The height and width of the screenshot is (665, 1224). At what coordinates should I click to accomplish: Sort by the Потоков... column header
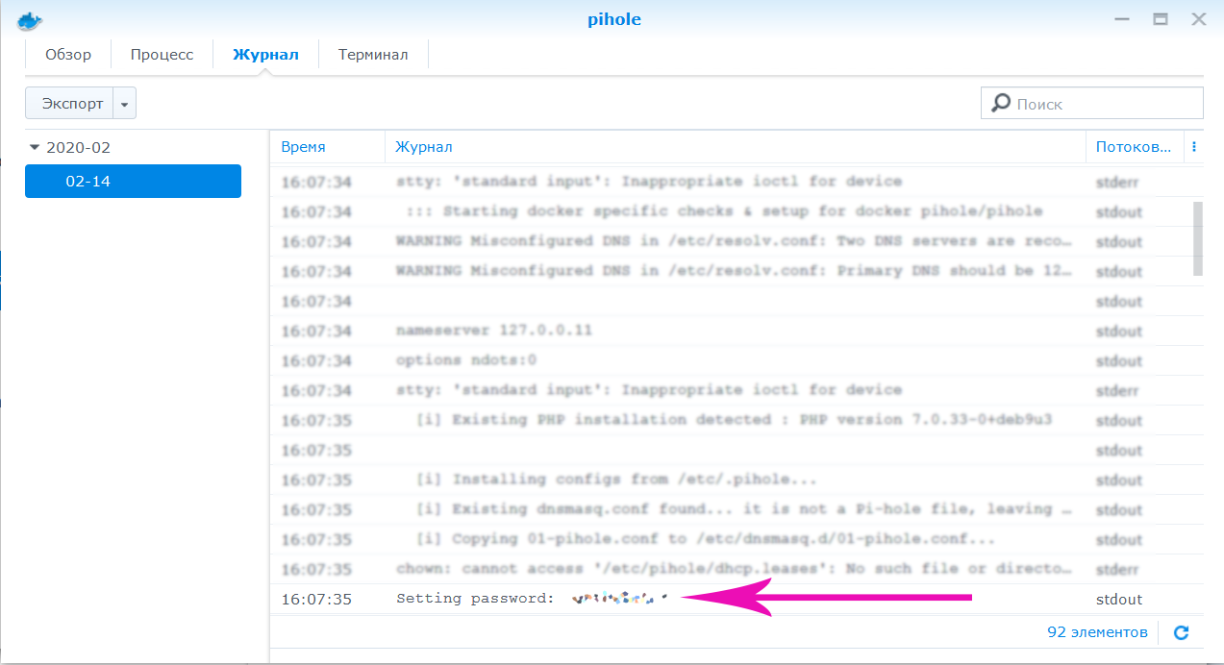tap(1135, 147)
